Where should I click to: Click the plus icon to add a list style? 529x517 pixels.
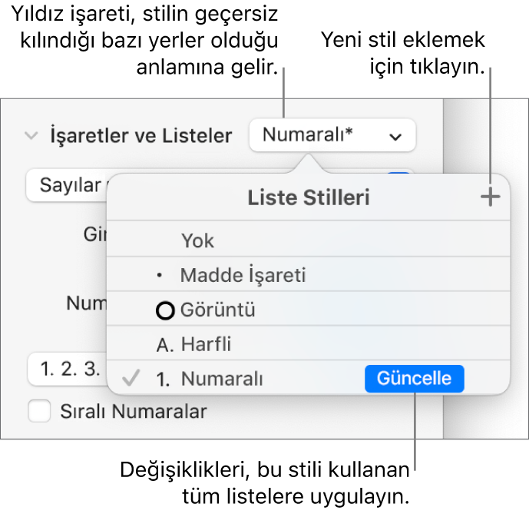click(x=490, y=198)
